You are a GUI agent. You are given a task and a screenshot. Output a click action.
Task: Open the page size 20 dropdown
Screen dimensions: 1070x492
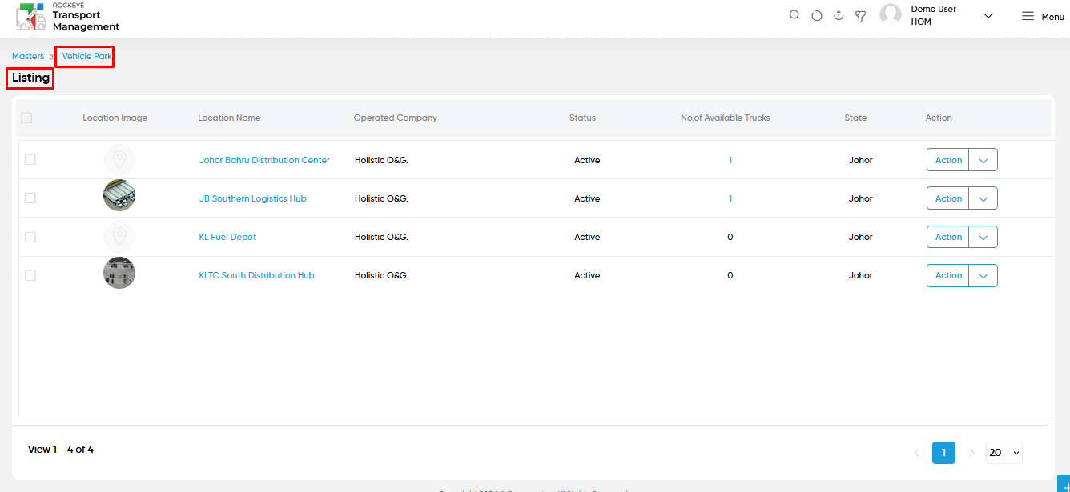[x=1004, y=453]
